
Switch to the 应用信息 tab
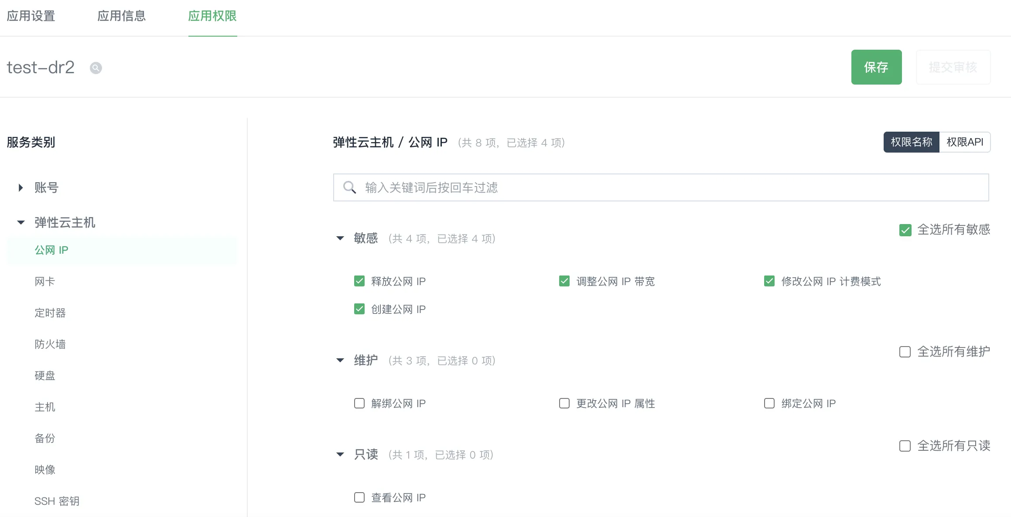coord(122,16)
